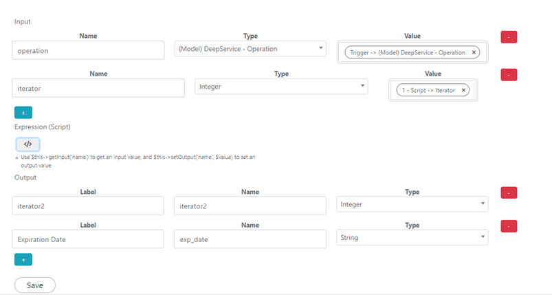The image size is (552, 295).
Task: Click the Input section heading
Action: pyautogui.click(x=22, y=21)
